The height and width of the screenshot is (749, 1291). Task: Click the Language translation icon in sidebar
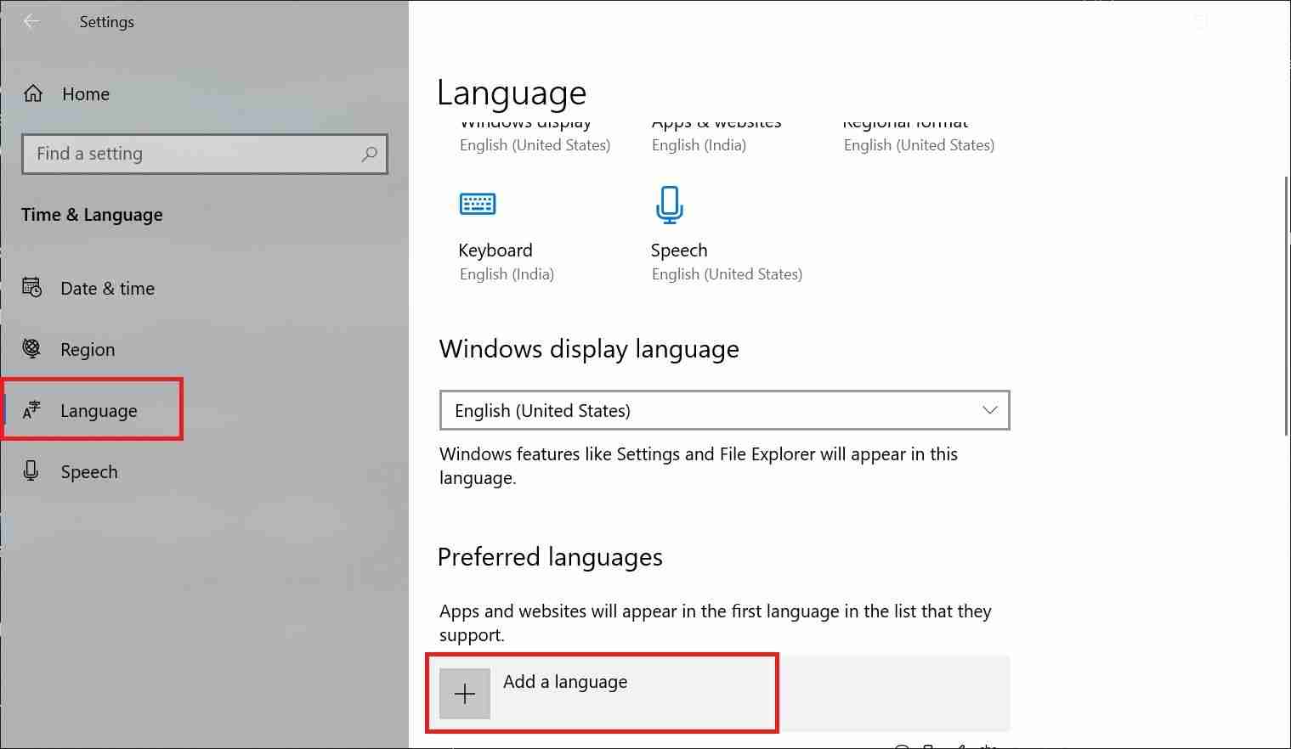31,410
